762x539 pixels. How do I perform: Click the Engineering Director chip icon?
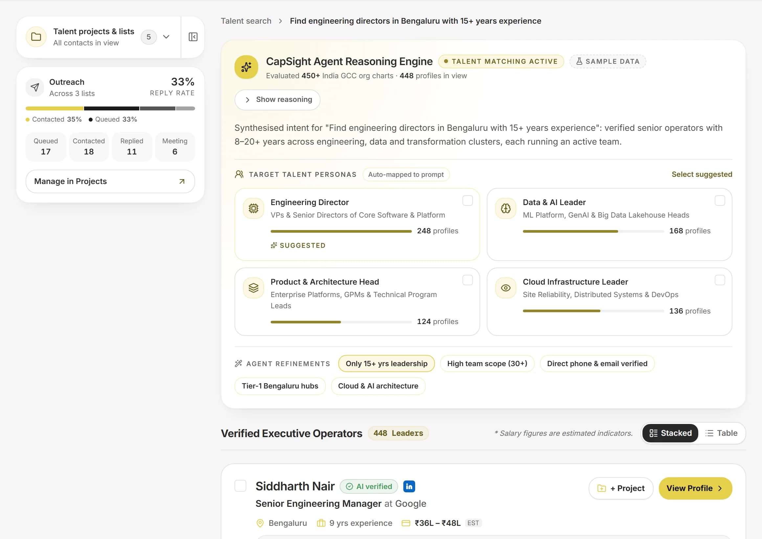254,208
